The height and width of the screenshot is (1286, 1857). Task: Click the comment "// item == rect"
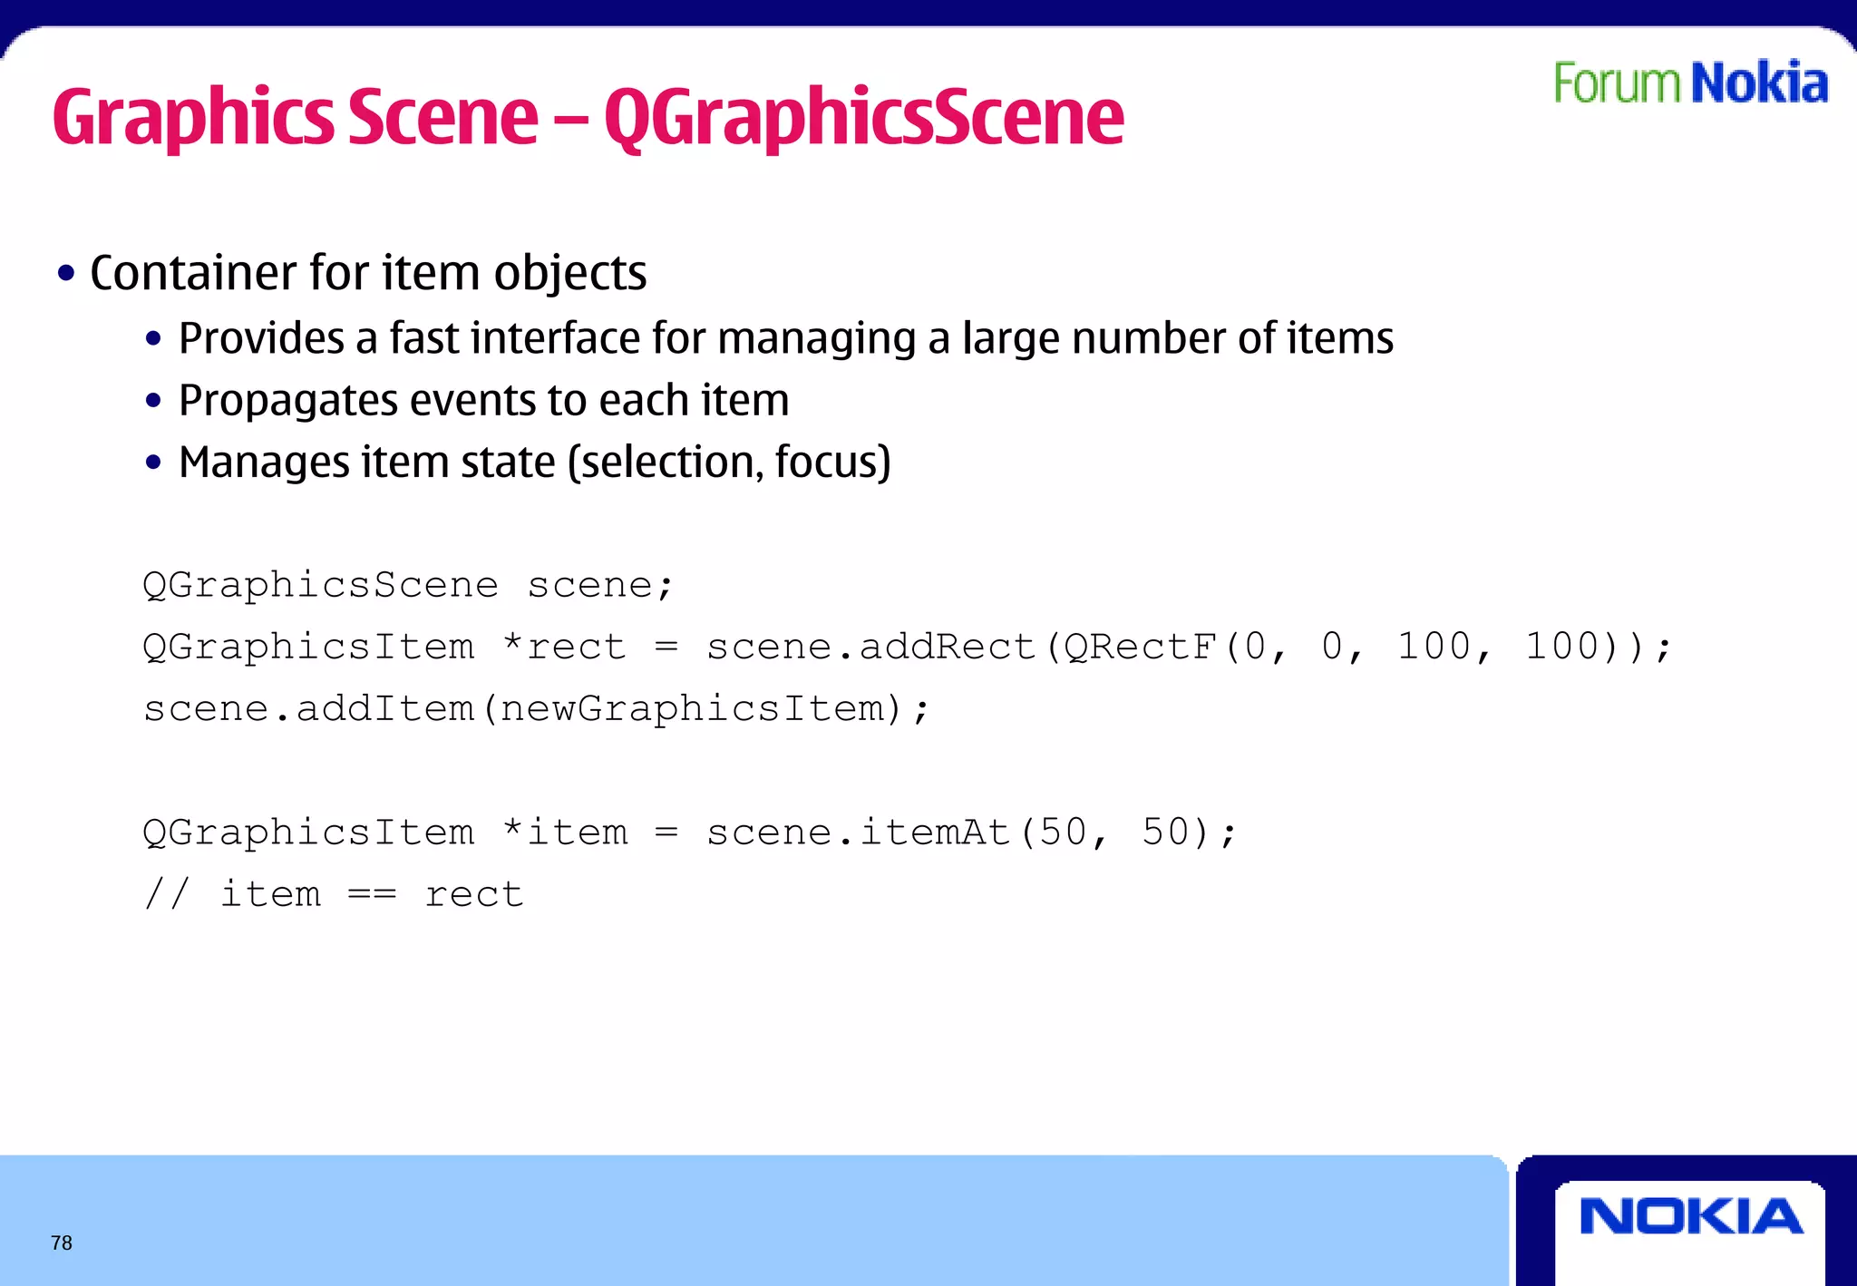[x=334, y=894]
